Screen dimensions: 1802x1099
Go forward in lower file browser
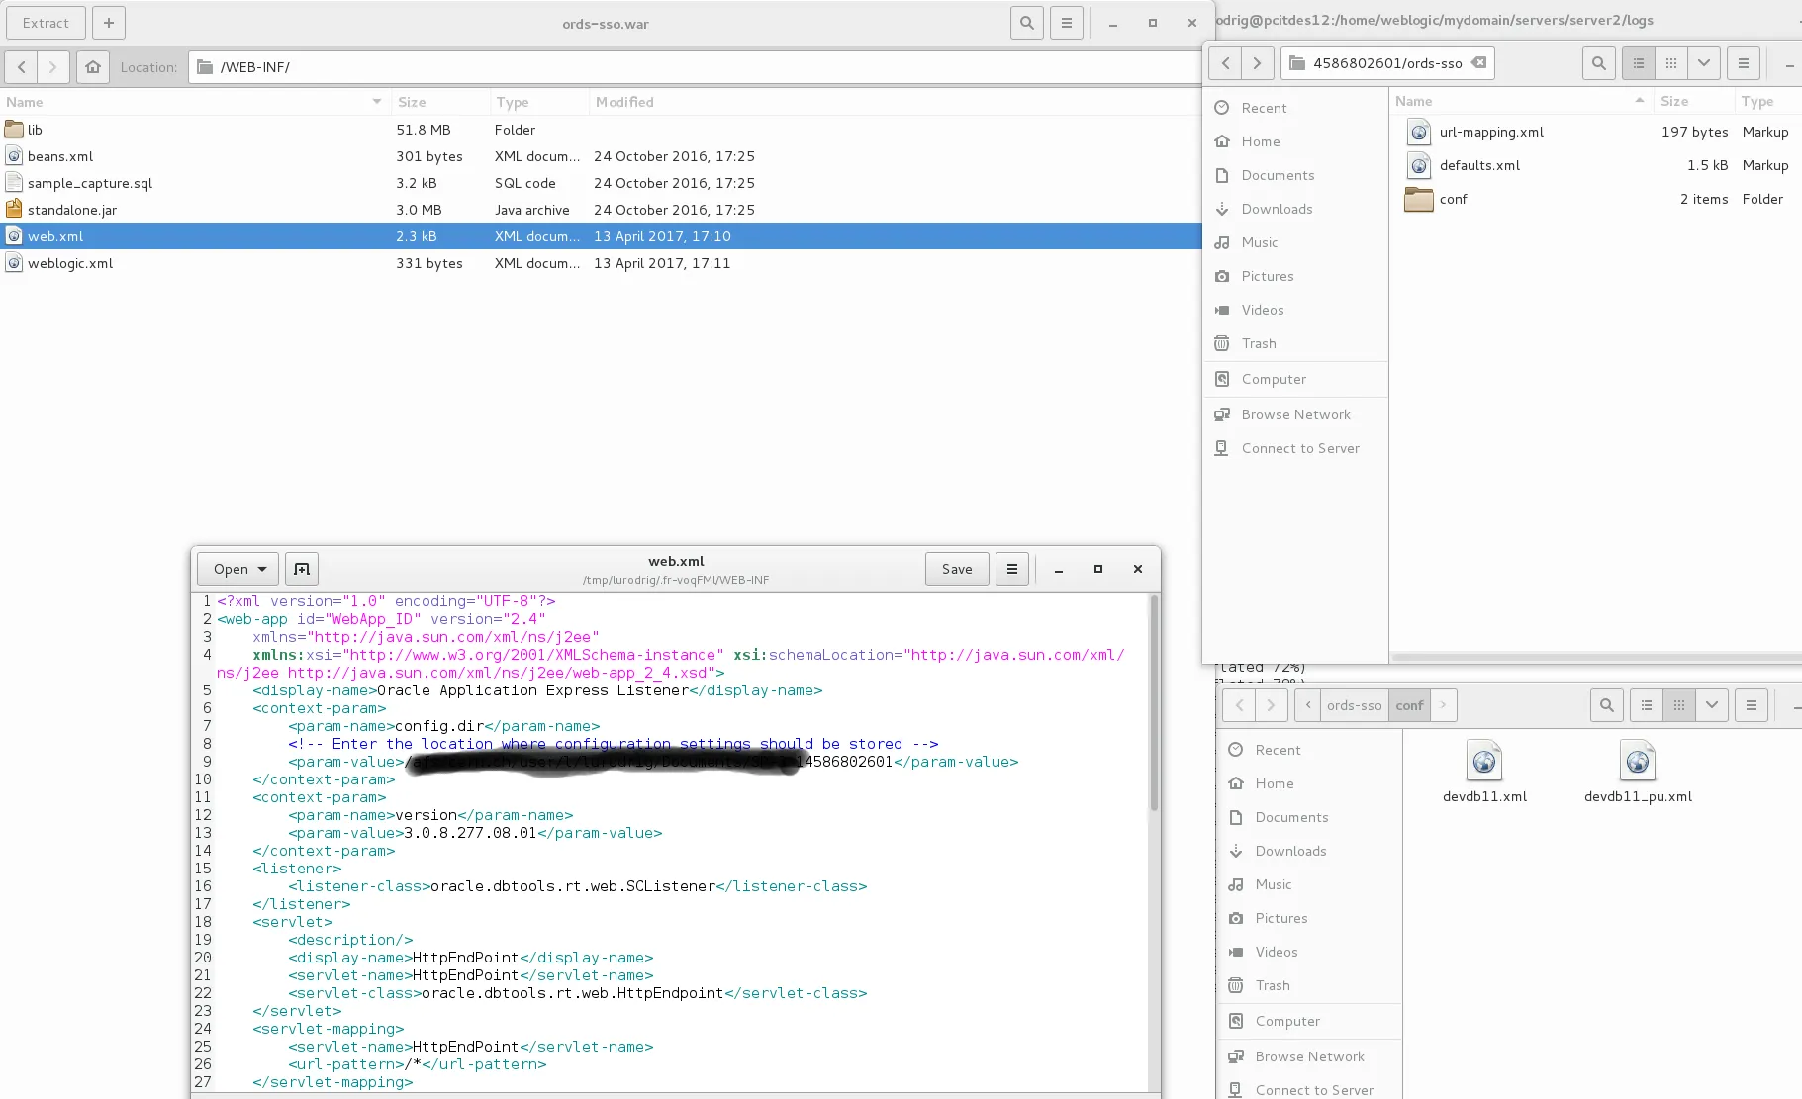coord(1271,705)
